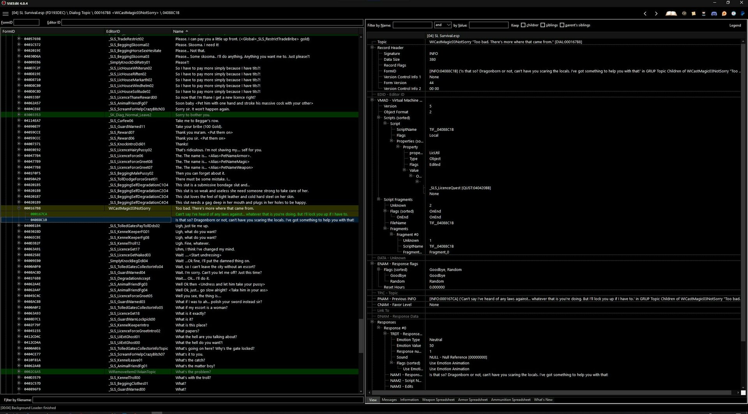Viewport: 748px width, 414px height.
Task: Collapse ENAM - Response flags node
Action: [372, 264]
